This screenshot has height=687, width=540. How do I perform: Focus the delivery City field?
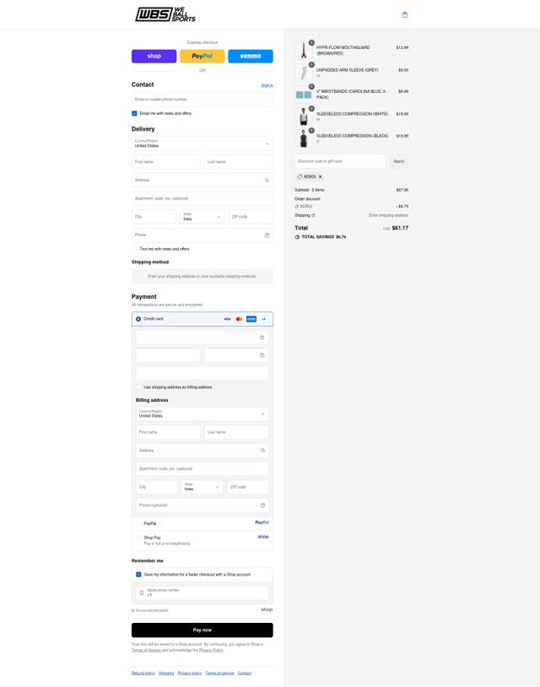tap(154, 217)
